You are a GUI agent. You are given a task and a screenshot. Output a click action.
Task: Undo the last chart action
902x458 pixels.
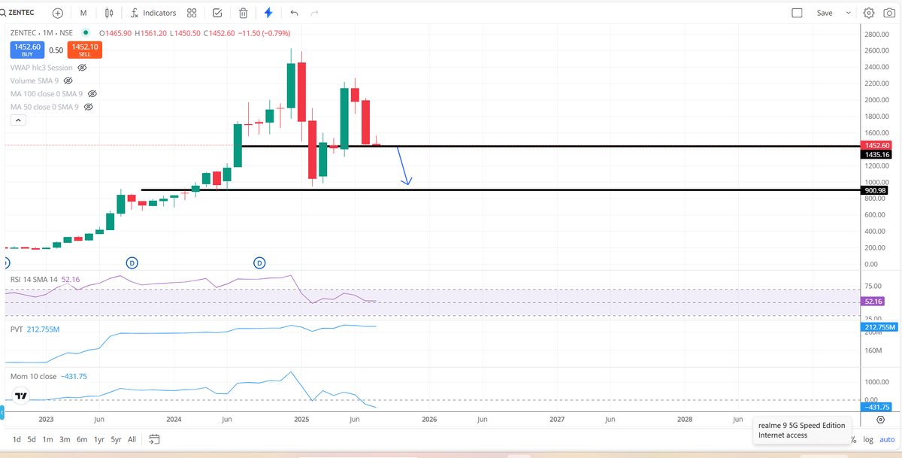click(294, 13)
